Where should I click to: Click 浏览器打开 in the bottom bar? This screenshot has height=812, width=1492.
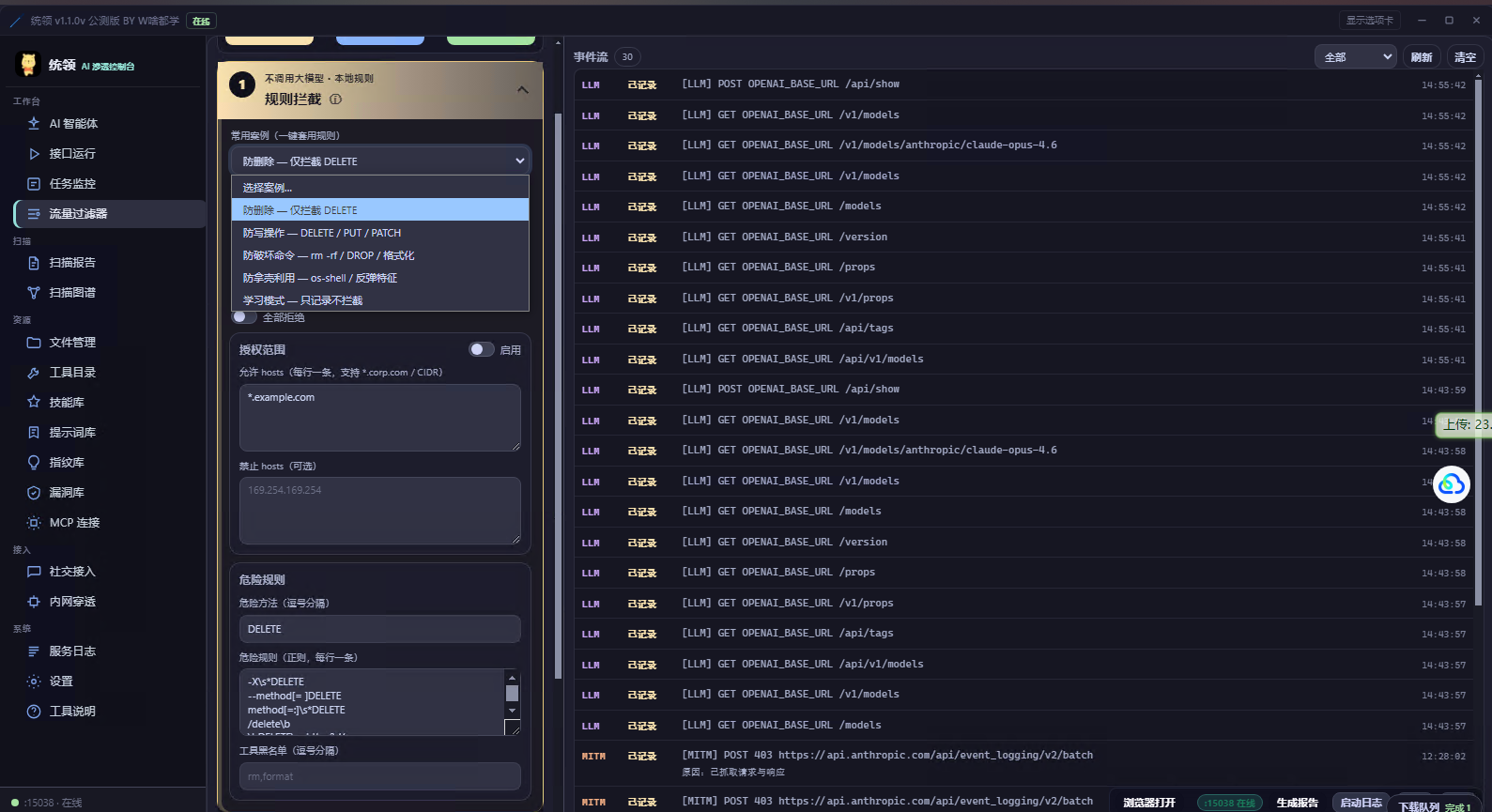[1149, 804]
